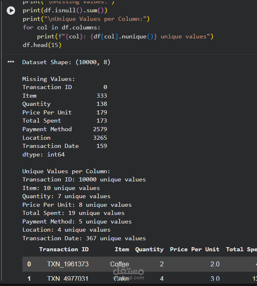
Task: Select the Quantity column header
Action: [x=149, y=249]
